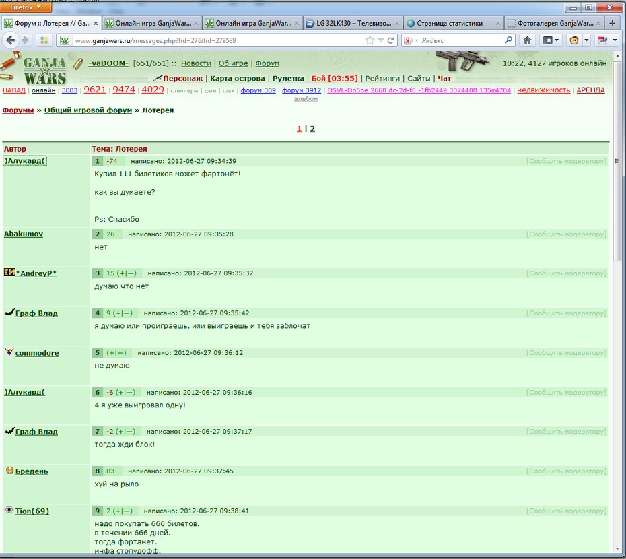
Task: Go back with the browser Back arrow
Action: pos(11,40)
